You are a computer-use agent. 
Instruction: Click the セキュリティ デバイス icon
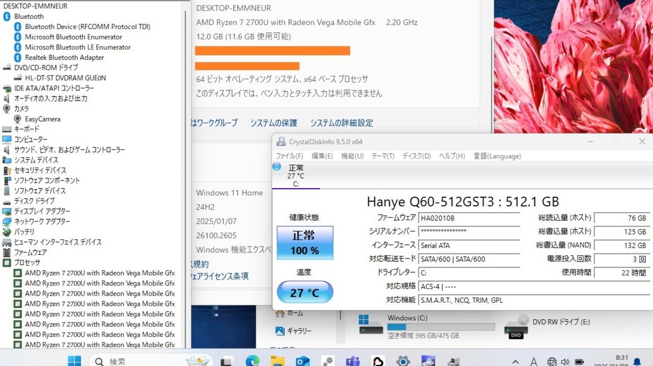point(7,170)
